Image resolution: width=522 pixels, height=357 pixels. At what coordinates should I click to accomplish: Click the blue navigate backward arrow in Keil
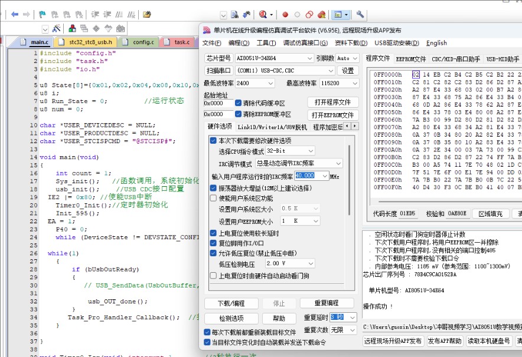click(x=15, y=14)
